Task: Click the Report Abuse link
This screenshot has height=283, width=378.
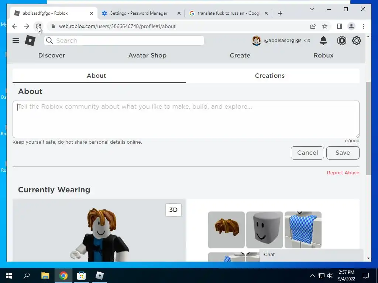Action: click(343, 172)
